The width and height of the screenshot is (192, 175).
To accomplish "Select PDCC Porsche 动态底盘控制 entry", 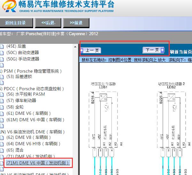I will [x=32, y=89].
